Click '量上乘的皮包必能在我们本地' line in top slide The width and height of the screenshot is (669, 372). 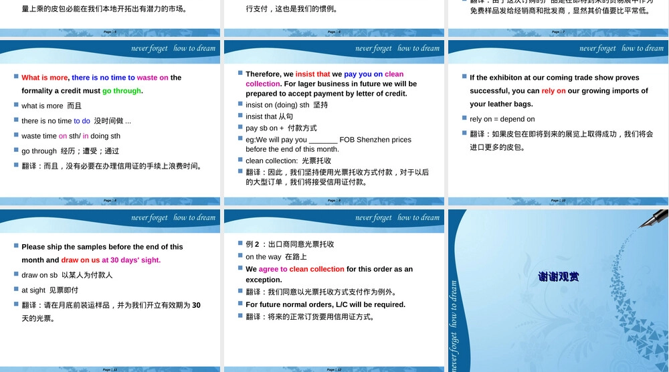click(x=104, y=9)
